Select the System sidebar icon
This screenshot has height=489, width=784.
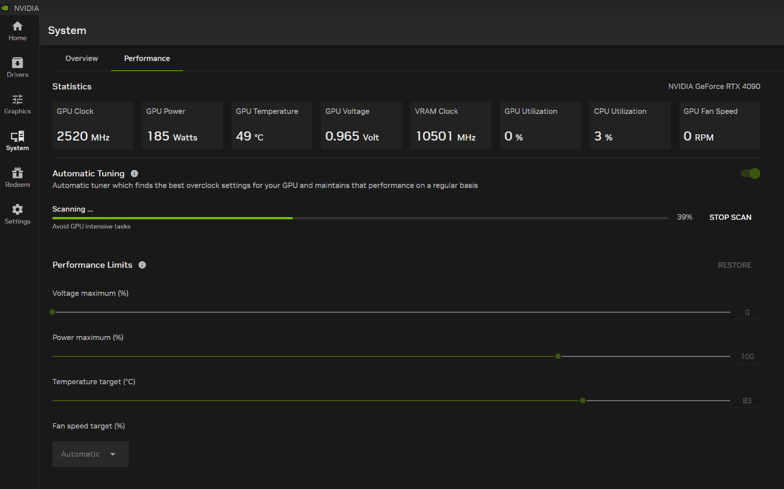pyautogui.click(x=18, y=141)
